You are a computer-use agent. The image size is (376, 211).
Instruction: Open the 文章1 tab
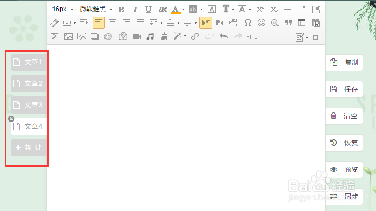click(x=28, y=62)
